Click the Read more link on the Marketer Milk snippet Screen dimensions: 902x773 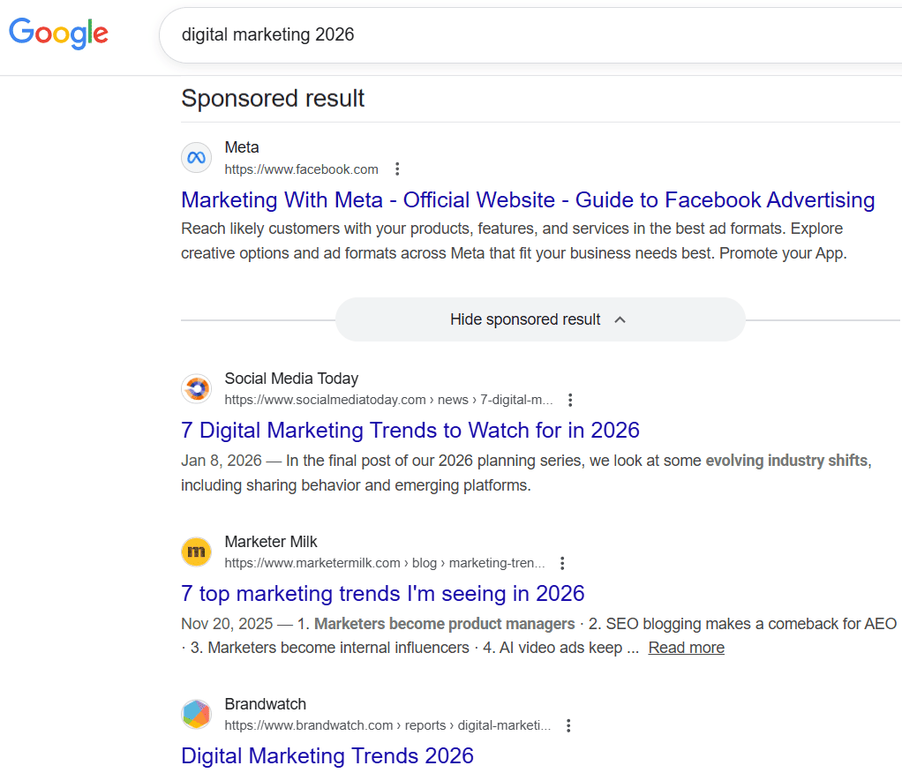[x=686, y=647]
